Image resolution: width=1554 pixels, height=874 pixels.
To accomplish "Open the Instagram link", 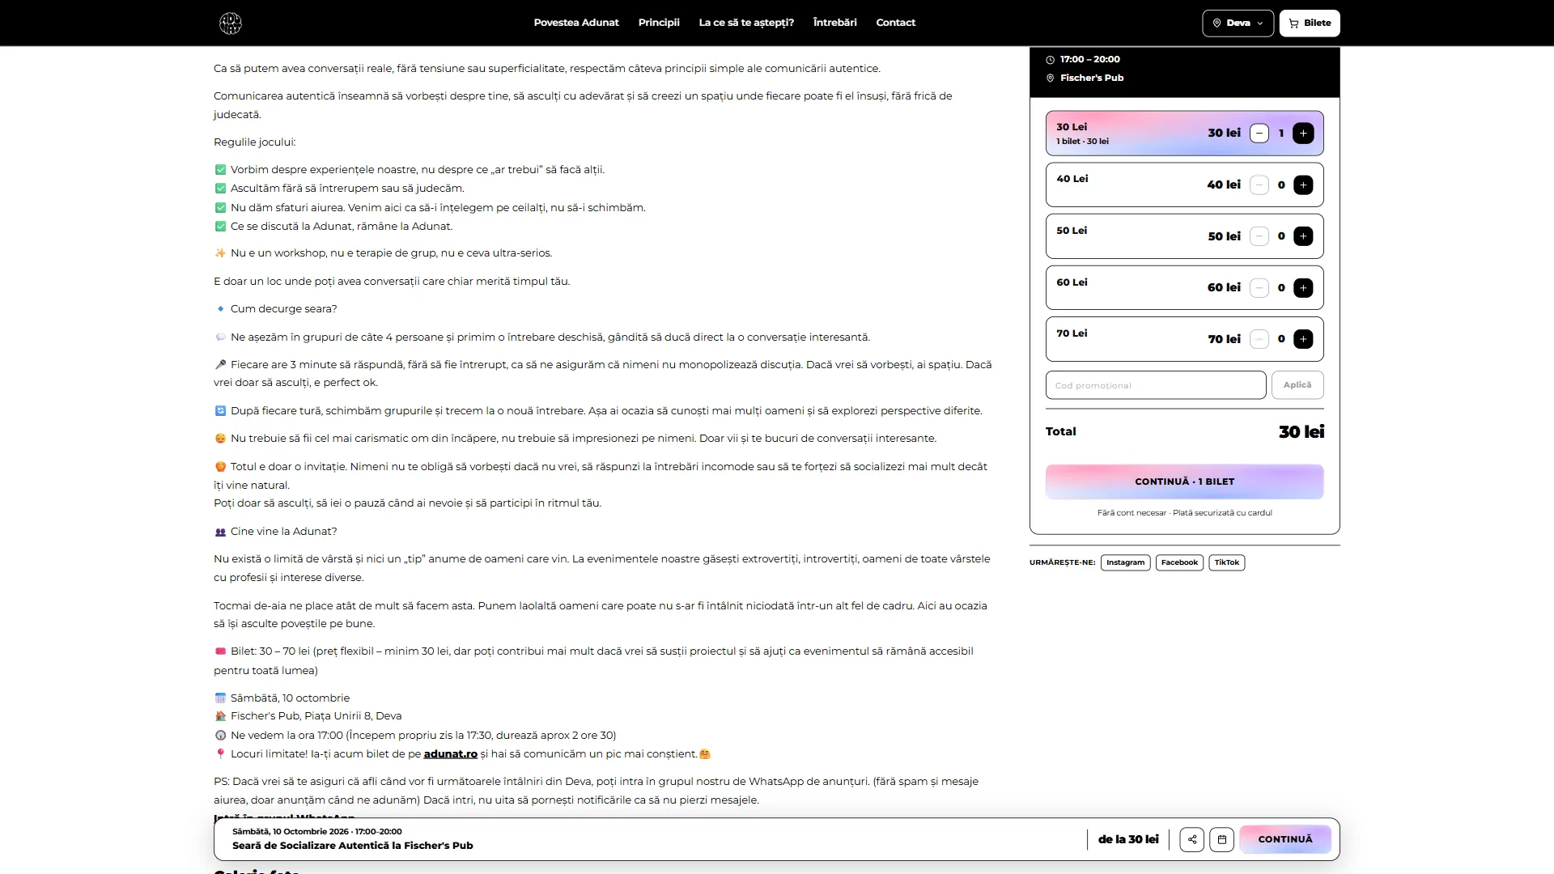I will point(1125,562).
